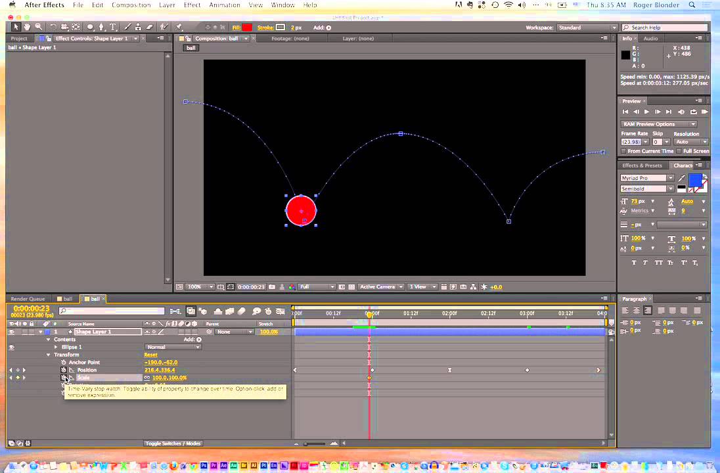Select the Puppet Pin tool
The image size is (720, 473).
pos(179,27)
